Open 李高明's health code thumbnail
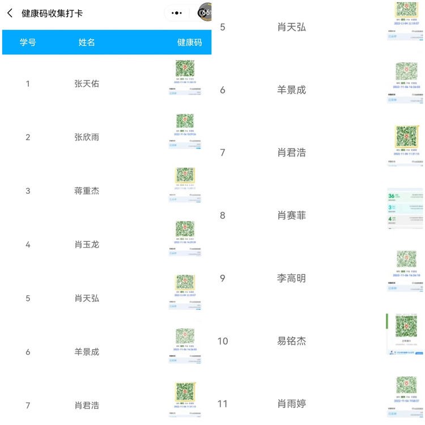The width and height of the screenshot is (425, 425). tap(406, 271)
